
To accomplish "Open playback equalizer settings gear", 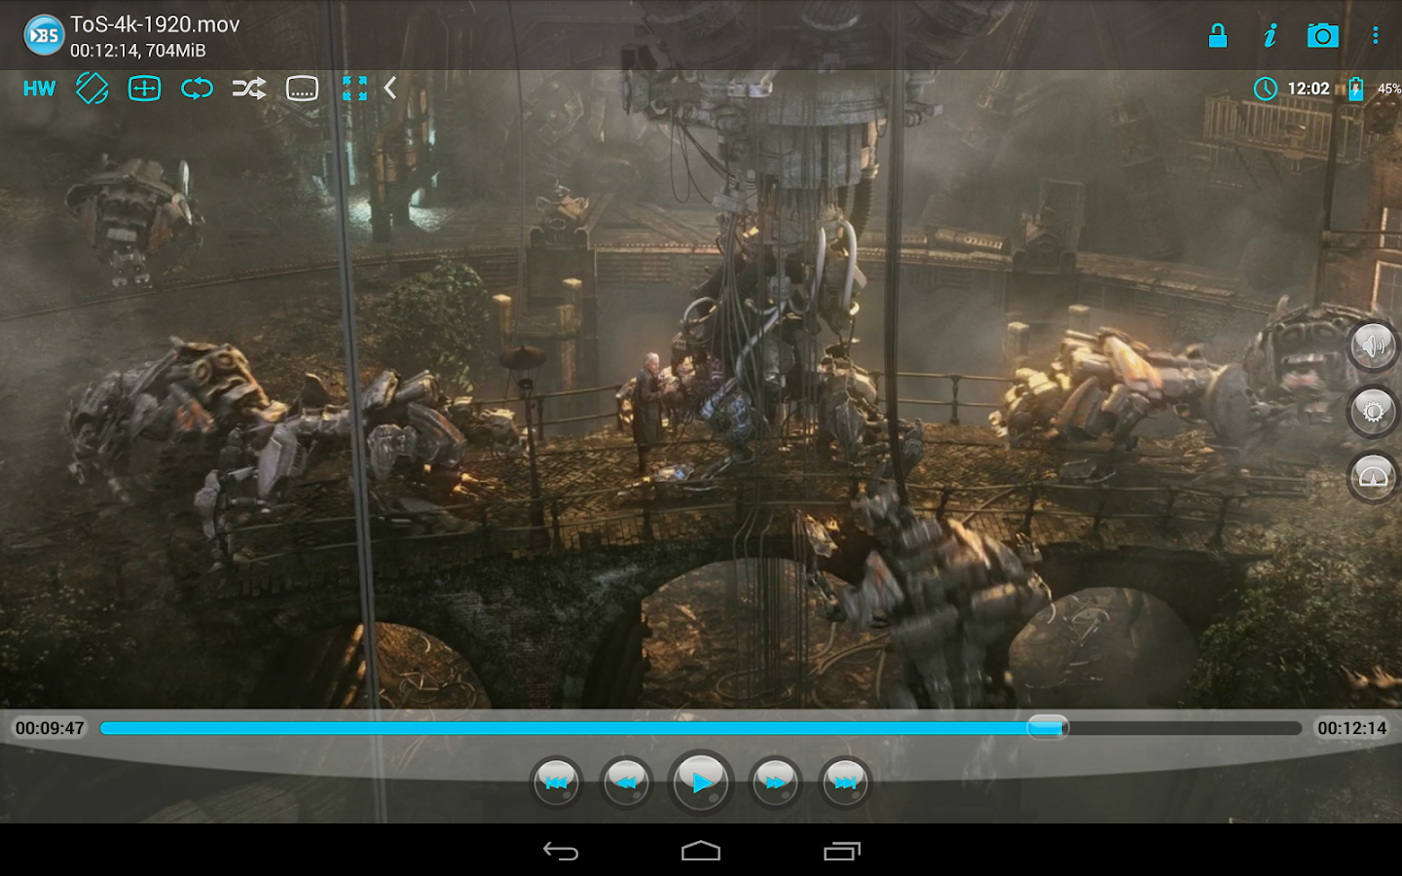I will point(1372,412).
